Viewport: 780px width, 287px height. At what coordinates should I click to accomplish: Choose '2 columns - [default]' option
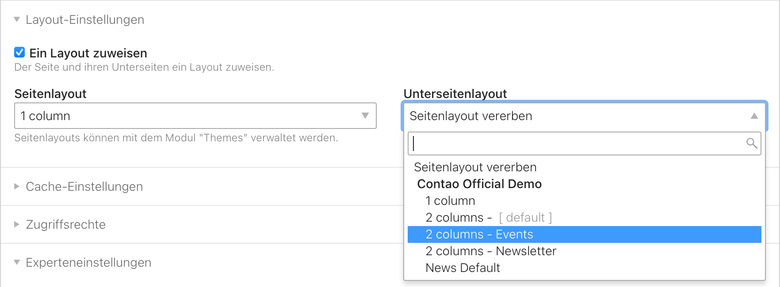click(584, 217)
